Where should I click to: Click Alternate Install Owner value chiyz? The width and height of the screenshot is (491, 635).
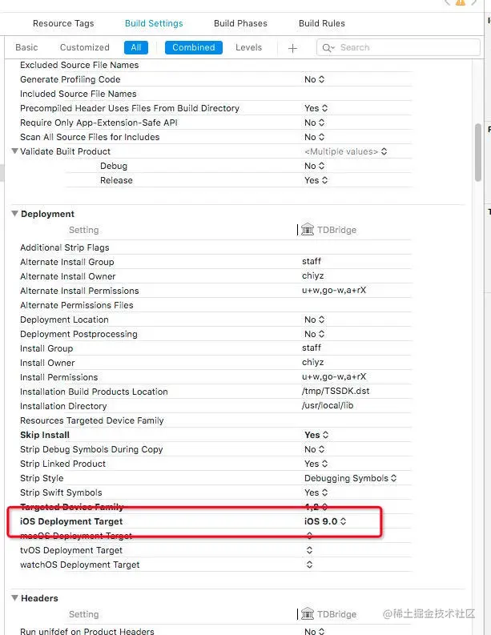pos(312,275)
